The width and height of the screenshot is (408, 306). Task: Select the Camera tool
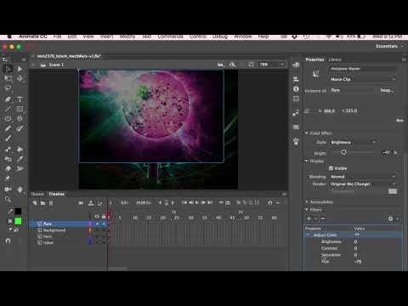8,190
